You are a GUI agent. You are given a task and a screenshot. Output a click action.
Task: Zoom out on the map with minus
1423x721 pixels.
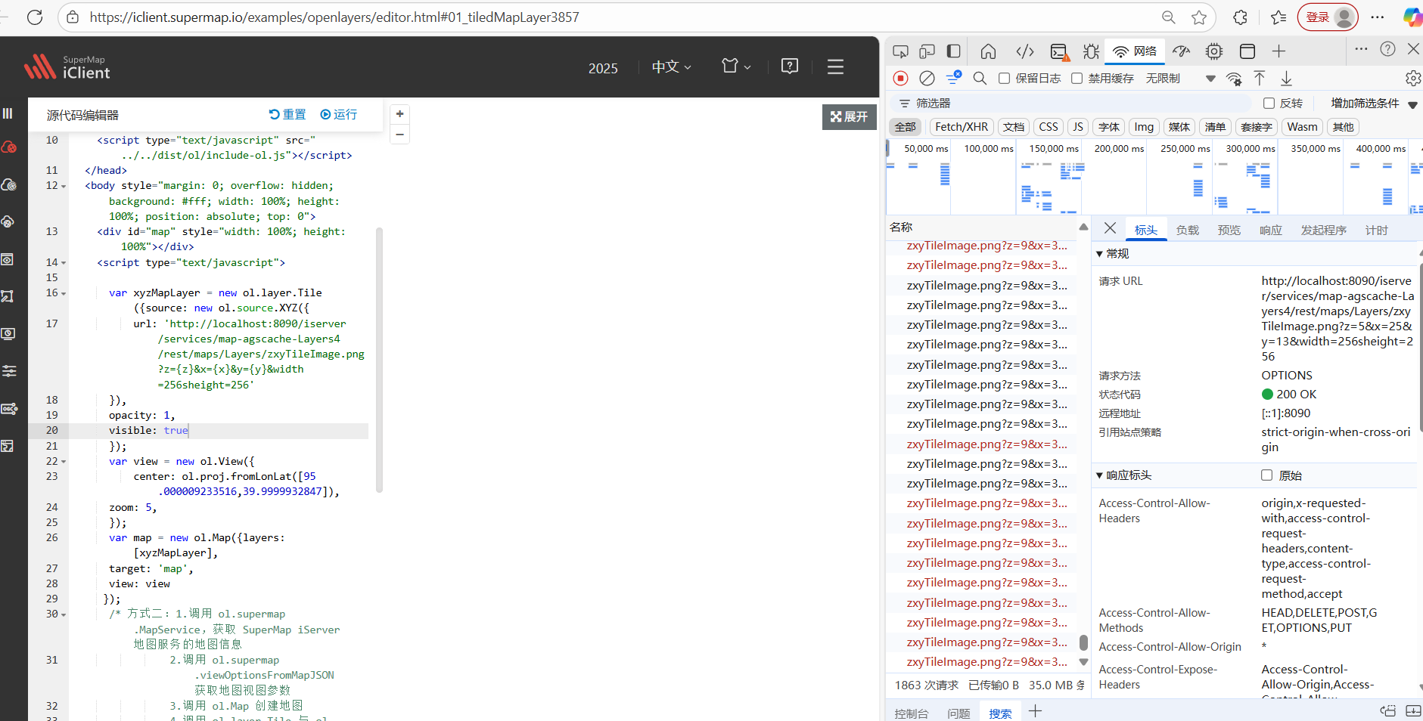click(x=400, y=135)
